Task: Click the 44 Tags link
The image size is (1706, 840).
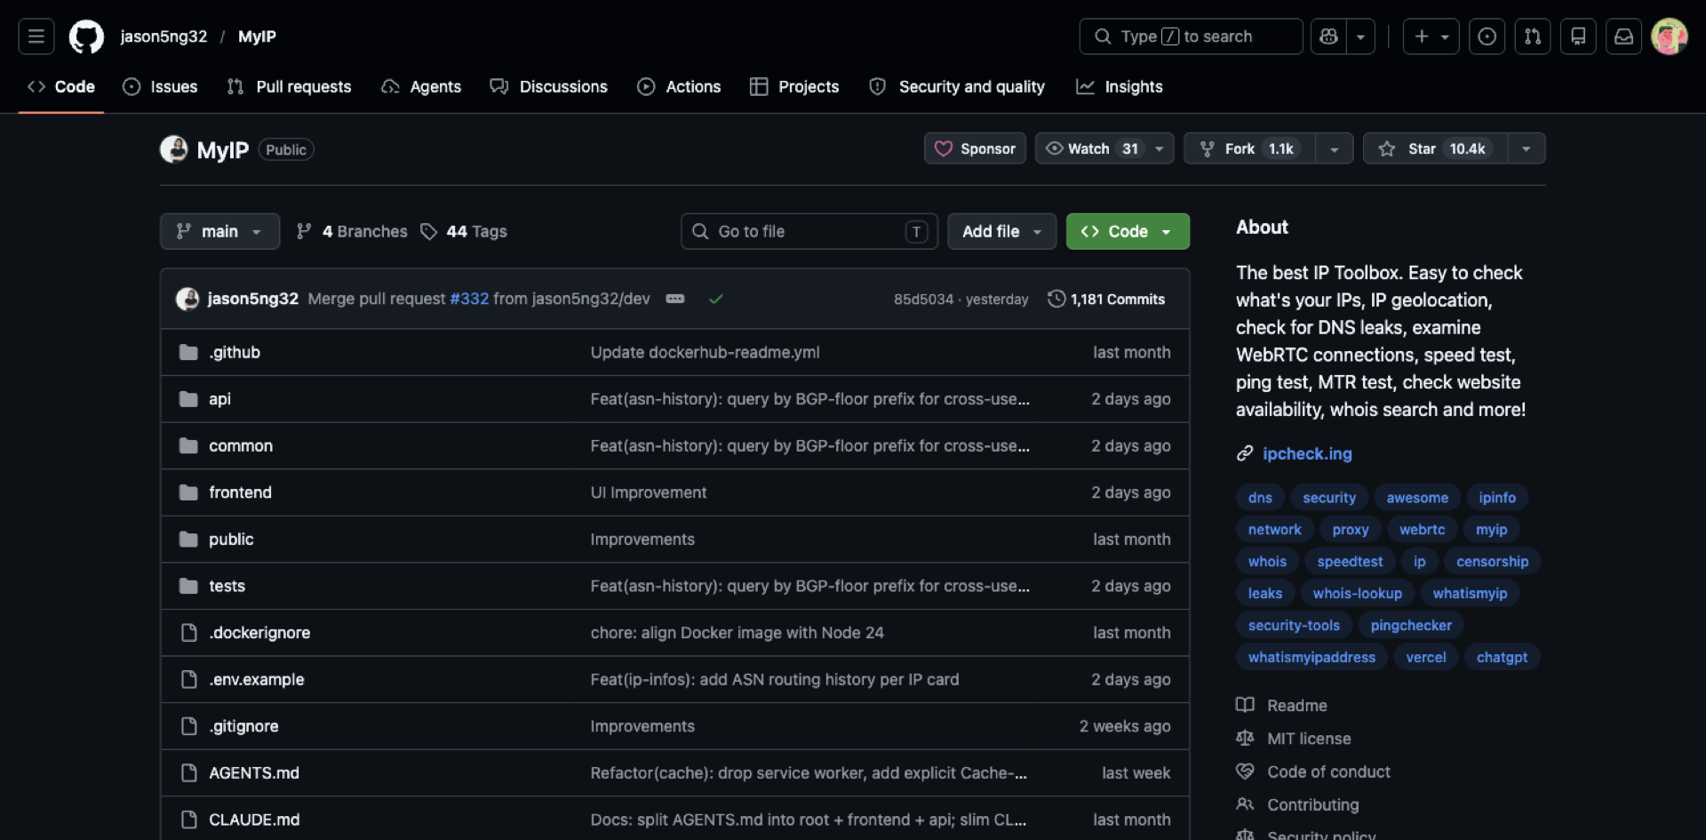Action: 464,231
